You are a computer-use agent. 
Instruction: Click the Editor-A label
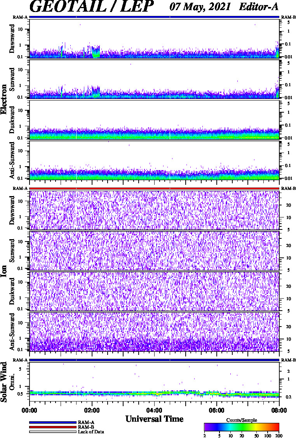point(259,7)
